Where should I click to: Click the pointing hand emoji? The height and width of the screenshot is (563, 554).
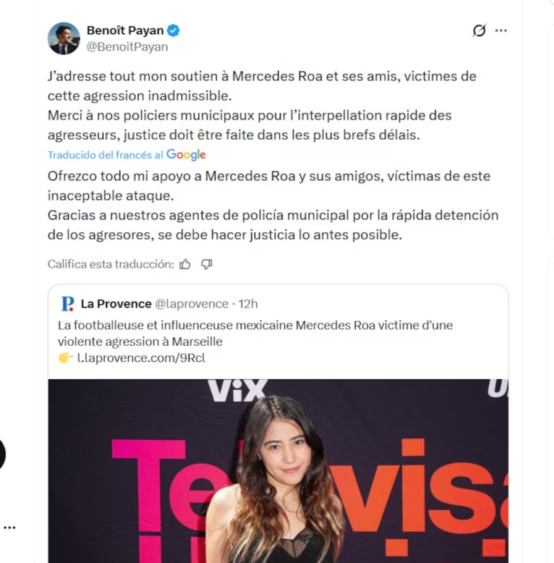[66, 358]
